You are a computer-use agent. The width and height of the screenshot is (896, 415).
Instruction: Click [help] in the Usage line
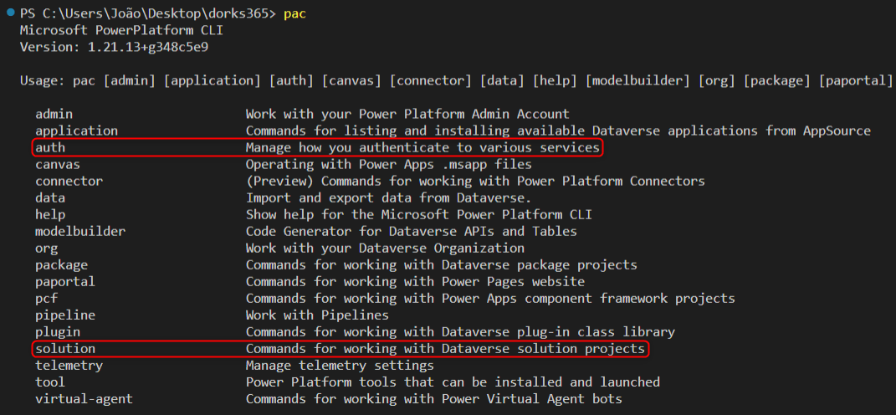pyautogui.click(x=555, y=80)
